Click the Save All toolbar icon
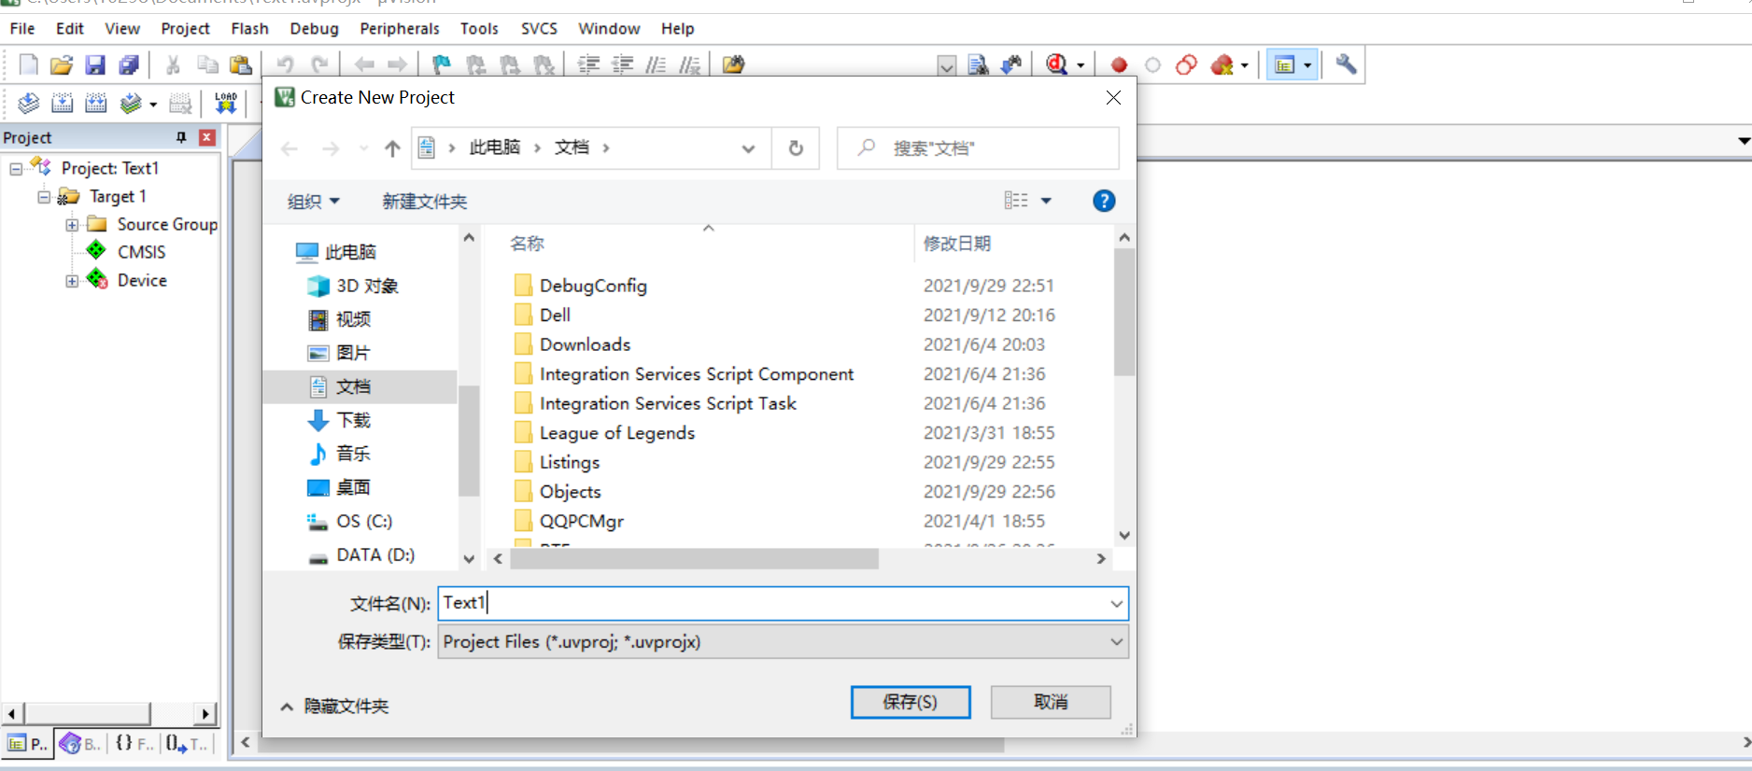 (129, 64)
